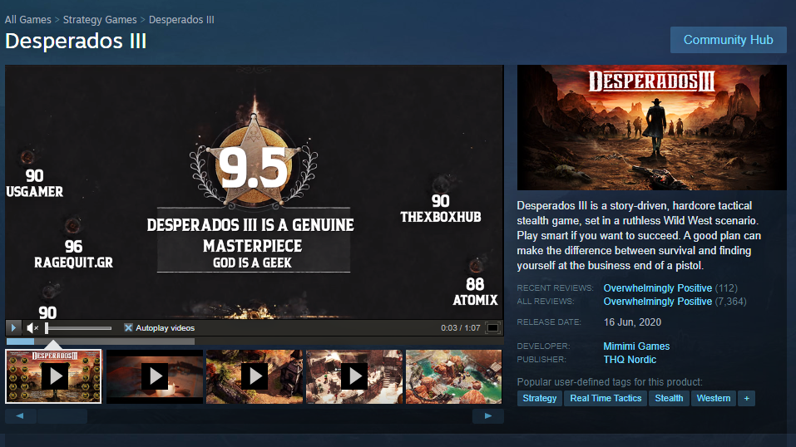Viewport: 796px width, 447px height.
Task: Click the game description paragraph
Action: [639, 235]
